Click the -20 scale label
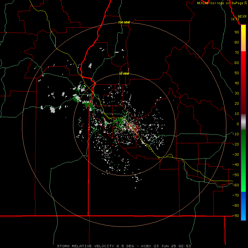 click(236, 144)
